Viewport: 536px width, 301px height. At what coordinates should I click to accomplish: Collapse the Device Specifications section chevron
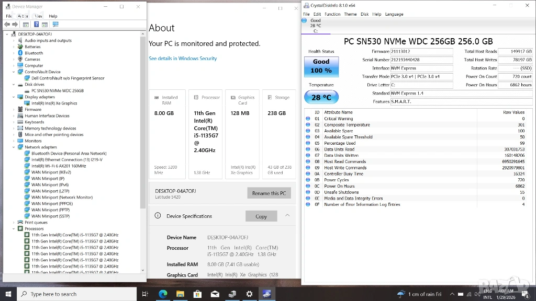click(x=287, y=215)
